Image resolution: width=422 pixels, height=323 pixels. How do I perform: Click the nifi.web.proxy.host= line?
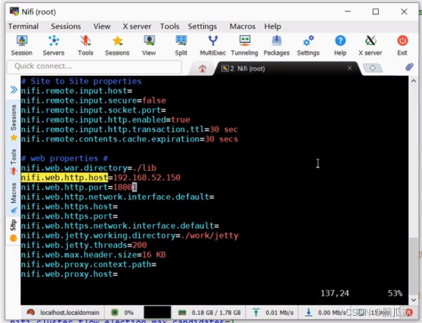tap(70, 274)
